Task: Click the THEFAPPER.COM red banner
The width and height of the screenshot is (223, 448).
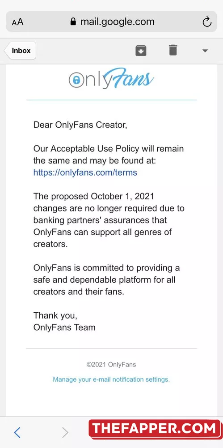Action: pyautogui.click(x=154, y=429)
